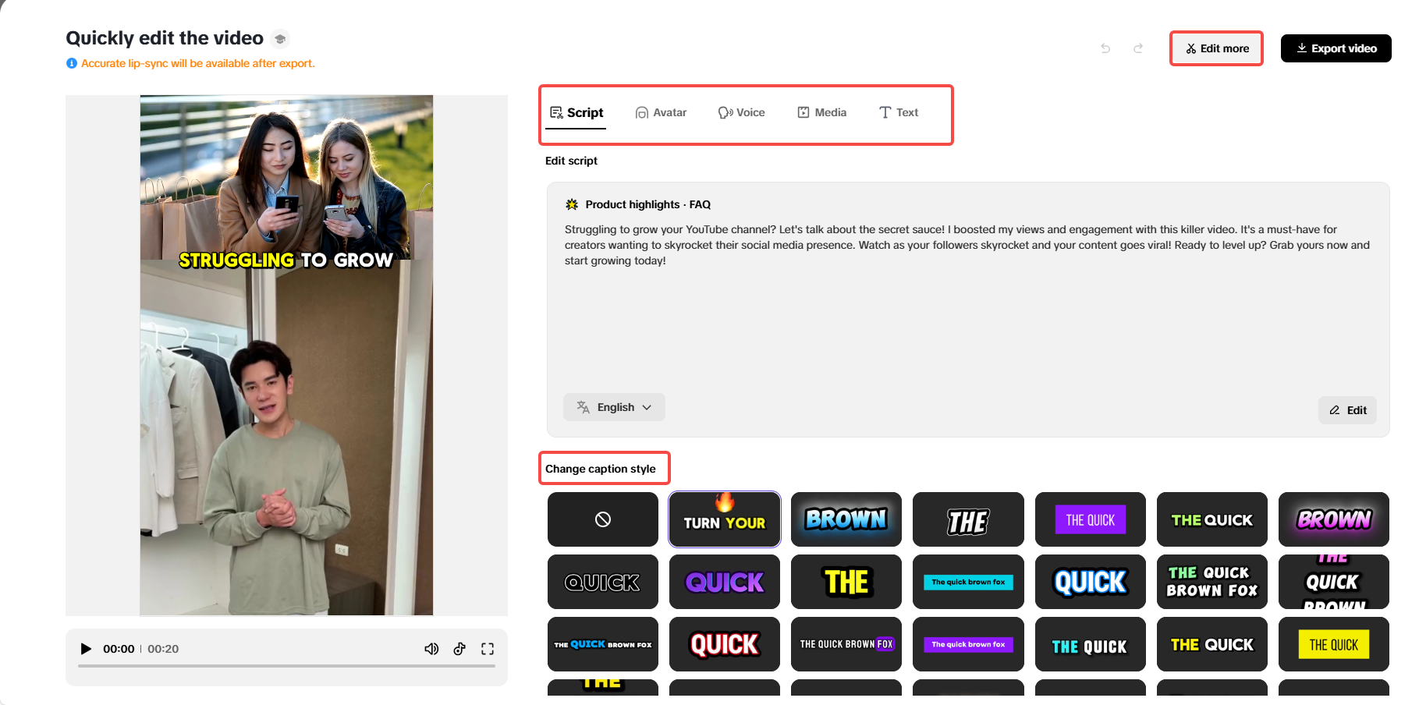1419x705 pixels.
Task: Mute the video with the speaker icon
Action: point(431,649)
